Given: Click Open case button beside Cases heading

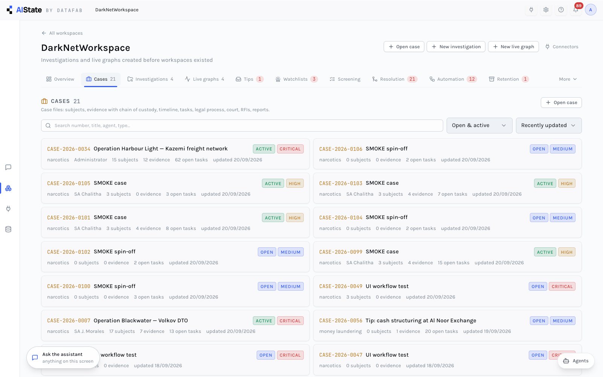Looking at the screenshot, I should point(561,103).
